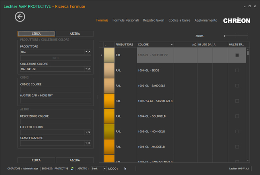Open the Codice a barre tab
This screenshot has width=260, height=175.
(x=179, y=20)
